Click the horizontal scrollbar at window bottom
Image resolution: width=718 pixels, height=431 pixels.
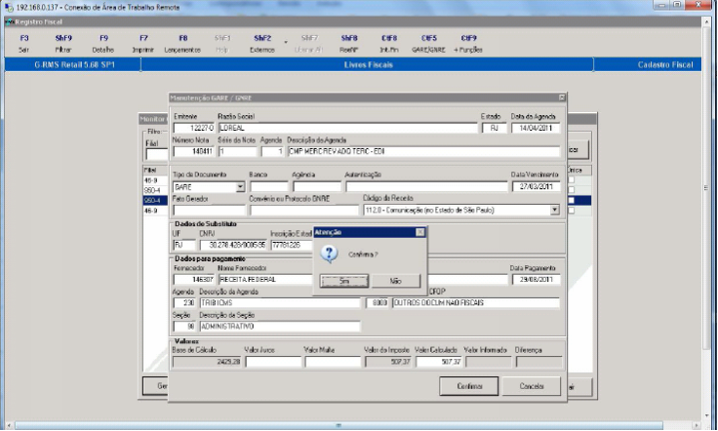[339, 425]
